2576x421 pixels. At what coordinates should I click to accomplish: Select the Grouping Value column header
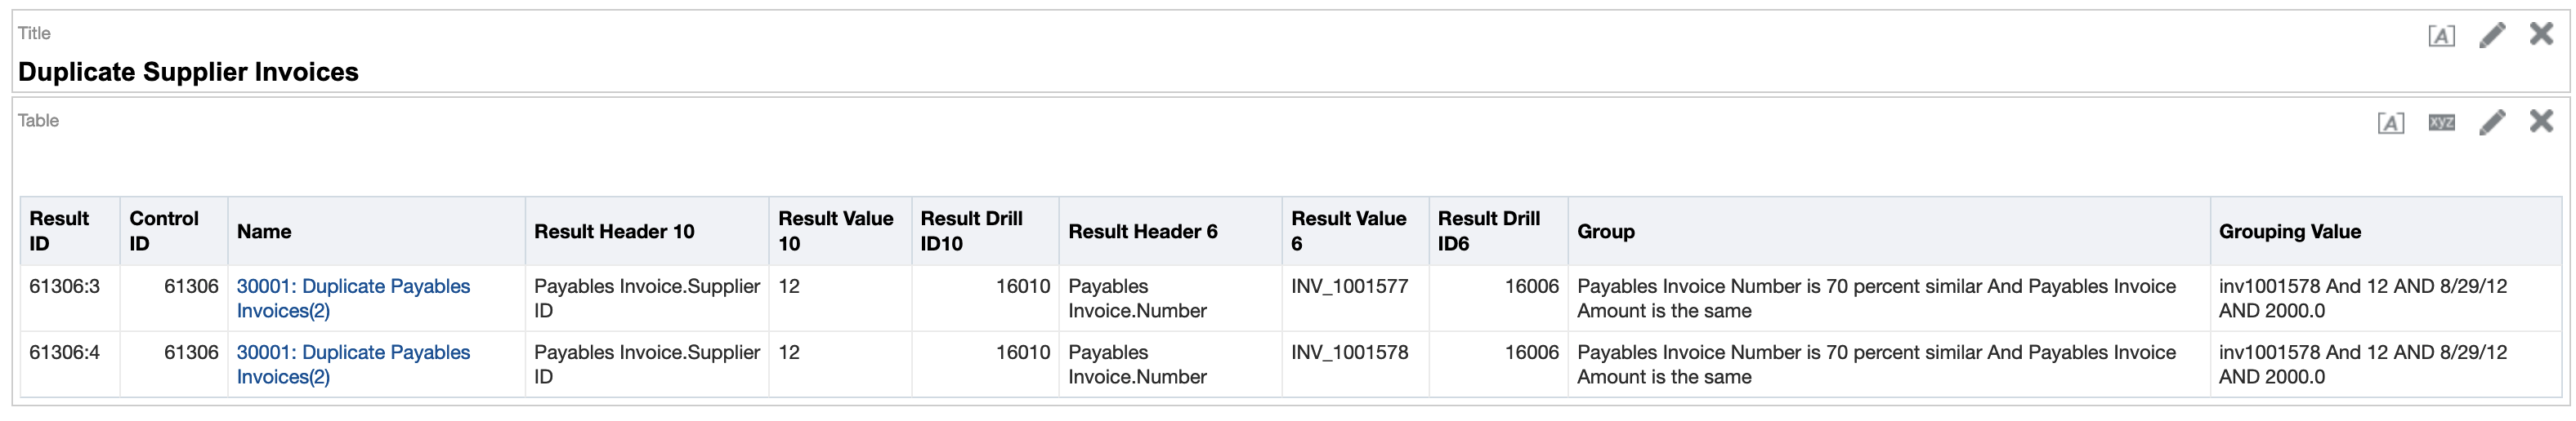2289,232
